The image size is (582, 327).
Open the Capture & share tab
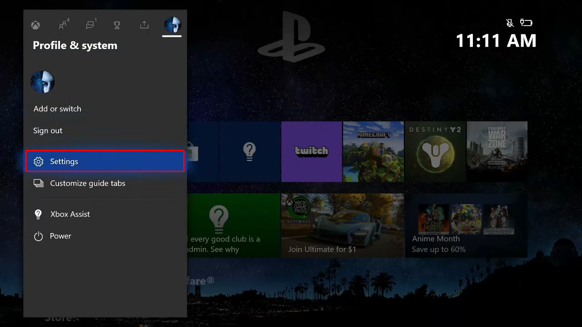pyautogui.click(x=144, y=25)
